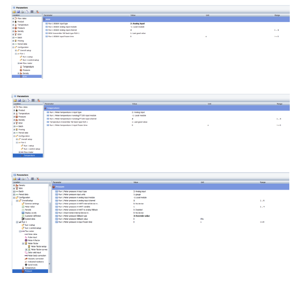Tree view icon in bottom Pressure window toolbar
Image resolution: width=298 pixels, height=283 pixels.
[x=28, y=179]
